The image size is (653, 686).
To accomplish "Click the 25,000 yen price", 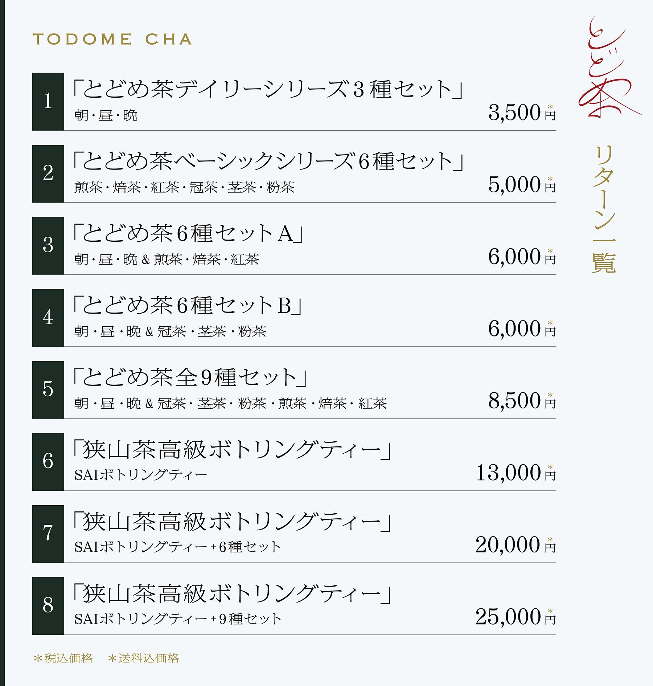I will click(x=515, y=617).
